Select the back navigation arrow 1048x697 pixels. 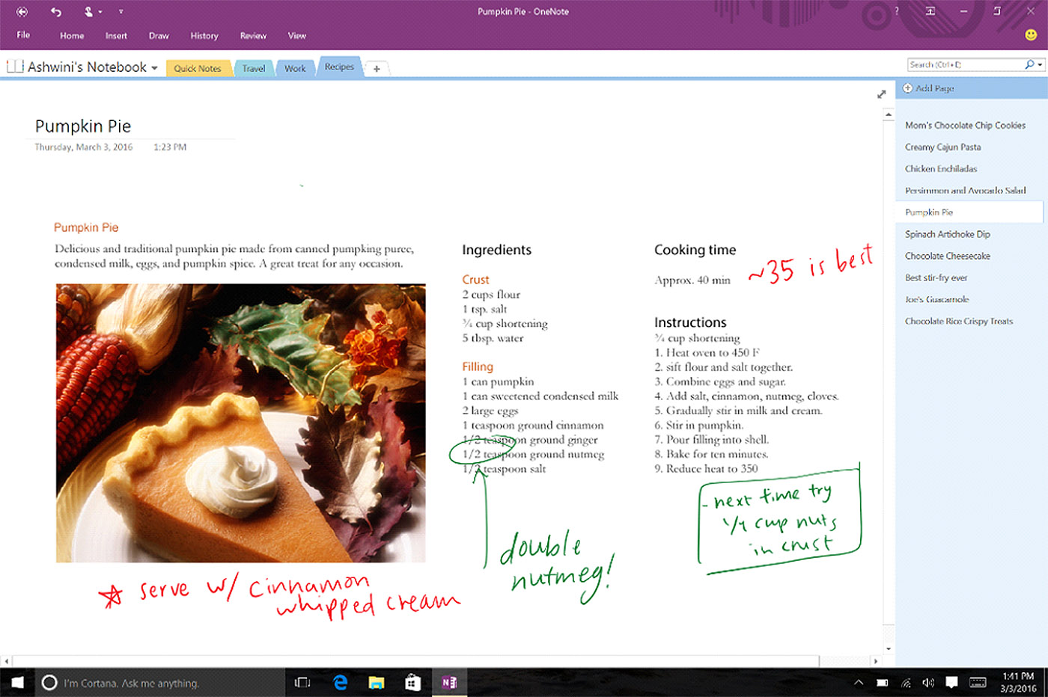pos(20,11)
